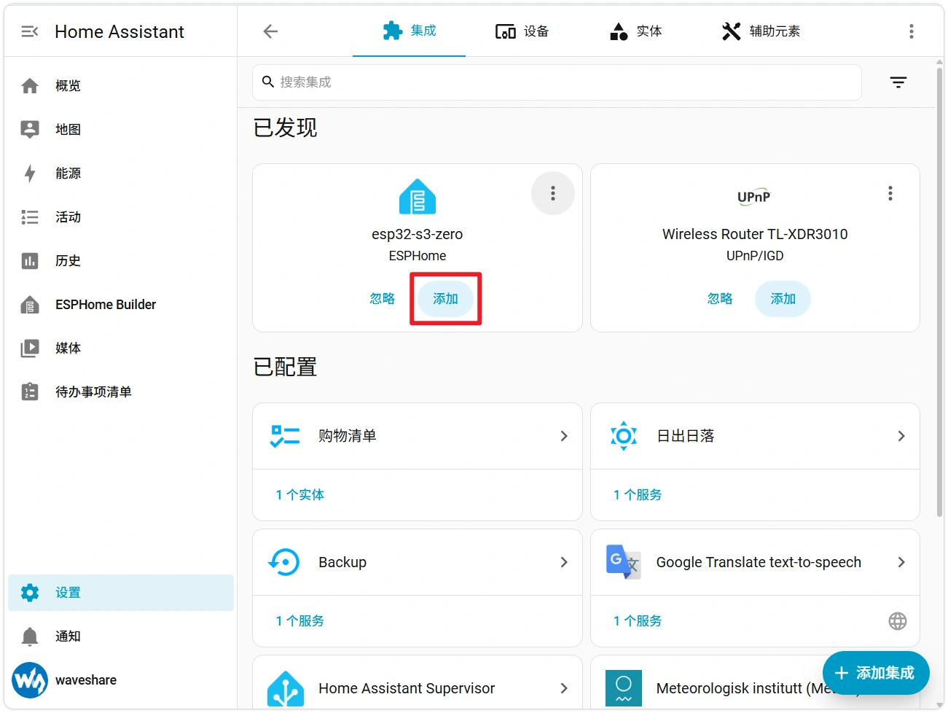The image size is (948, 713).
Task: Expand Home Assistant Supervisor chevron
Action: pyautogui.click(x=564, y=688)
